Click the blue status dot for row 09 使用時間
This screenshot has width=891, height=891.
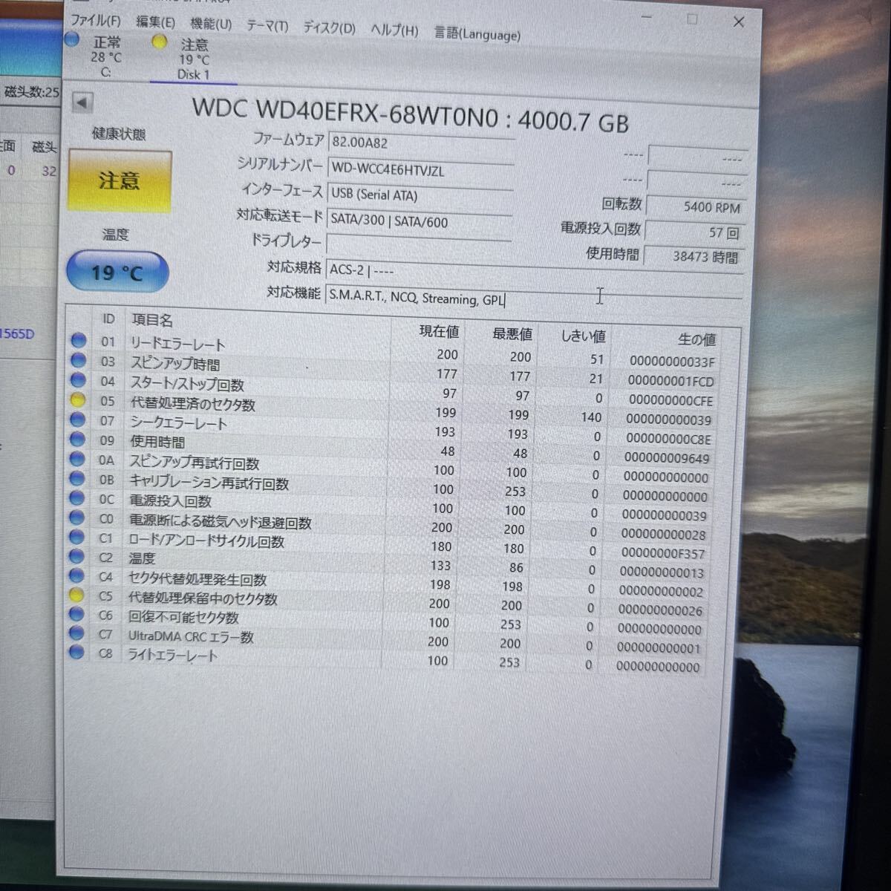click(x=77, y=439)
